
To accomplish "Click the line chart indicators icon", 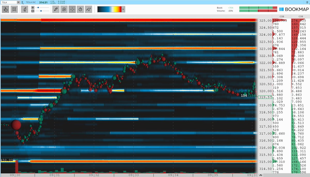I will pyautogui.click(x=89, y=10).
